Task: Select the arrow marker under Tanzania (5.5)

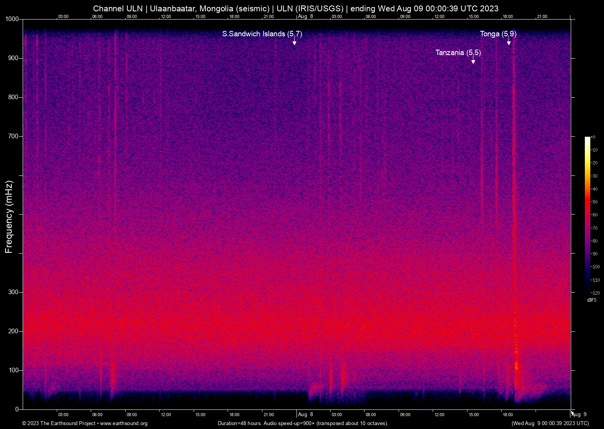Action: click(473, 60)
